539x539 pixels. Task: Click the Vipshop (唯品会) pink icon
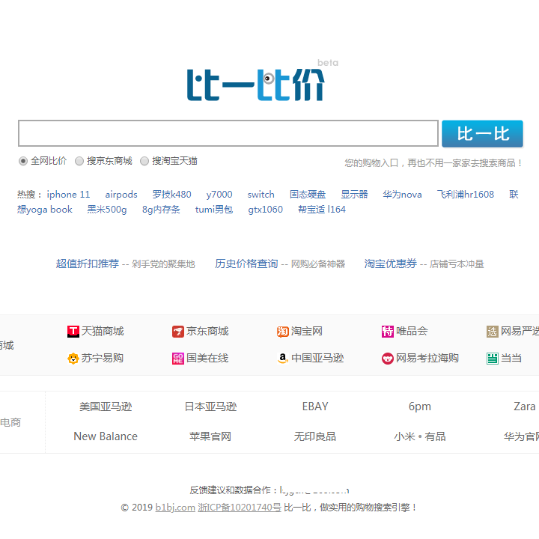pyautogui.click(x=388, y=332)
